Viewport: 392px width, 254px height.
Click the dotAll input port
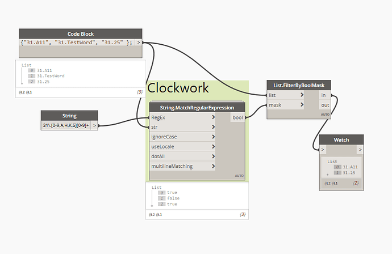coord(182,156)
